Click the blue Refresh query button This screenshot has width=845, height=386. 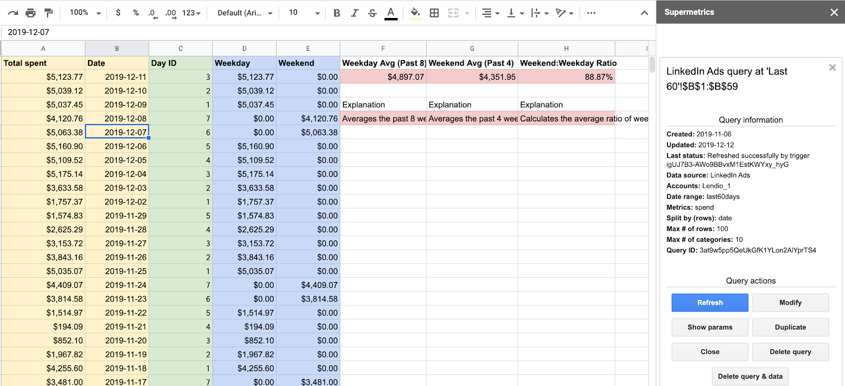[709, 303]
